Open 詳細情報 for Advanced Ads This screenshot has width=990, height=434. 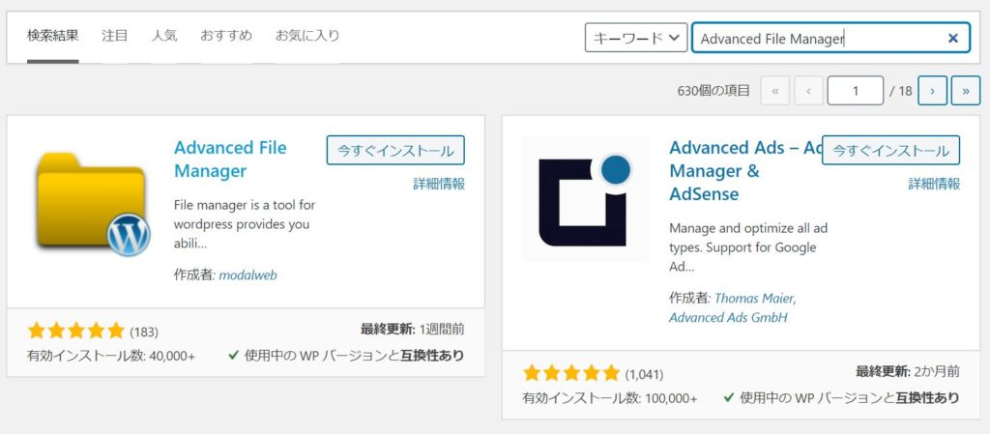click(935, 185)
